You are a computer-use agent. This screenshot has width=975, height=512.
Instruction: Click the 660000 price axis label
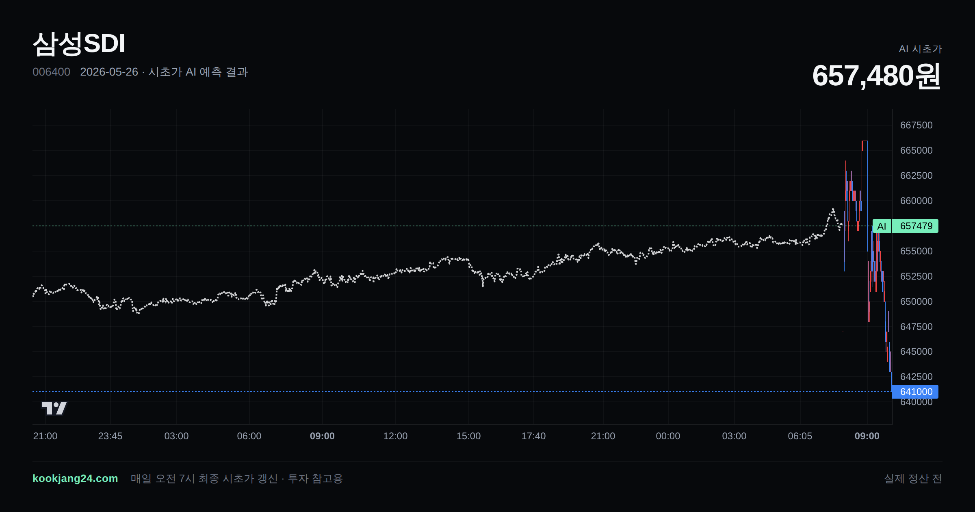916,201
